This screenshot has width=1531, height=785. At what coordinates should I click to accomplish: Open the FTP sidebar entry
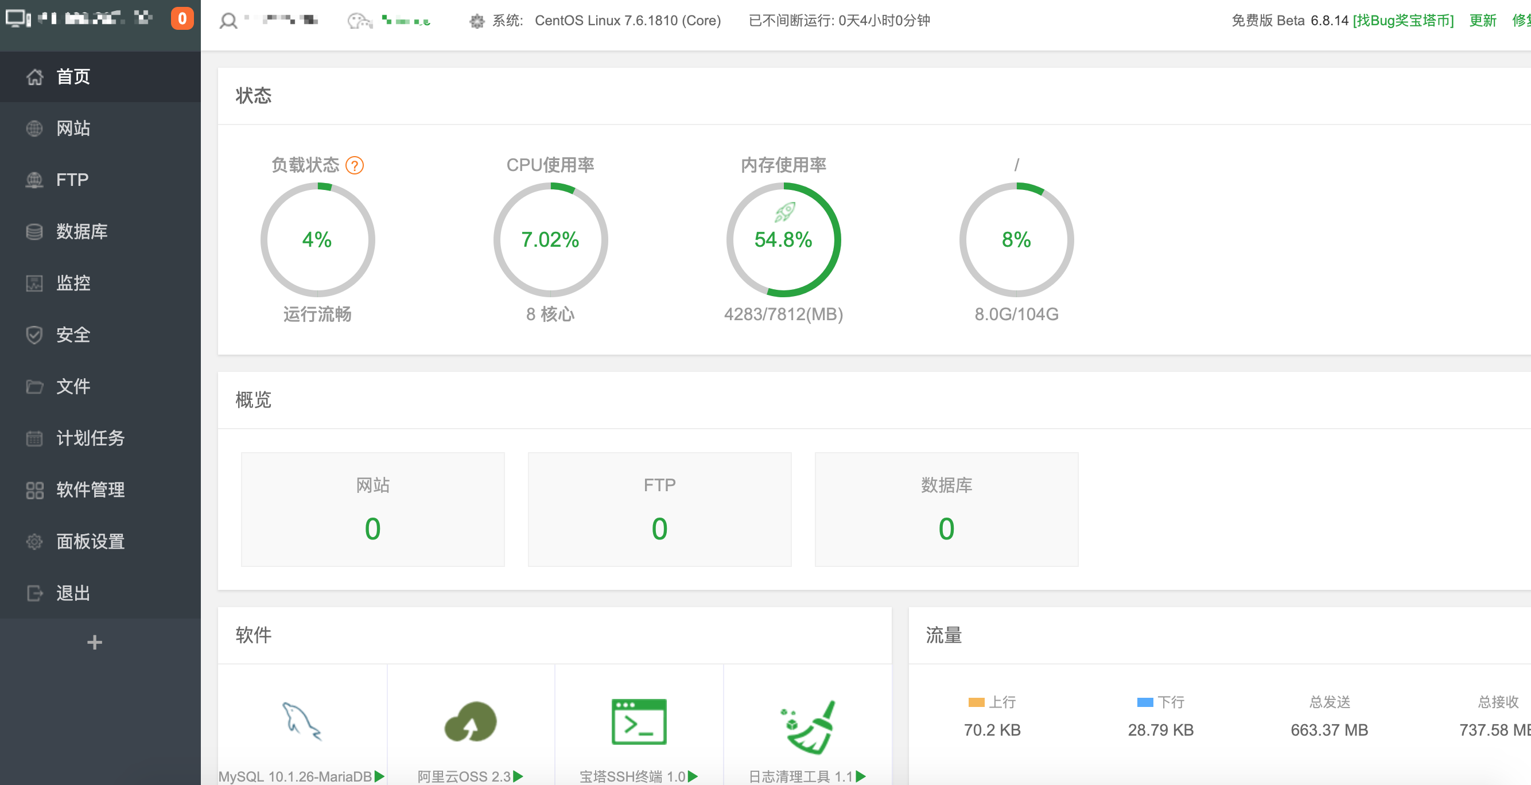pyautogui.click(x=100, y=180)
